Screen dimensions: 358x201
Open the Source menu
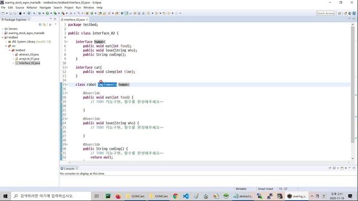[x=20, y=7]
